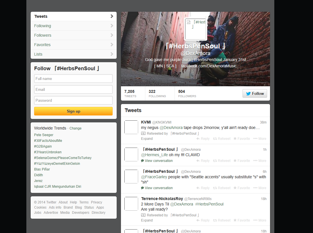
Task: Click Reply on the Terrence-NickolasRoy tweet
Action: tap(203, 220)
